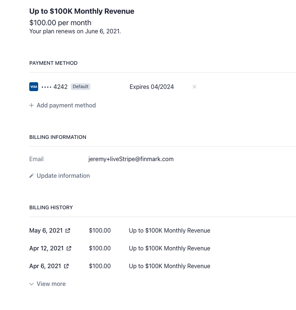Viewport: 296px width, 310px height.
Task: Click the billing email jeremy+liveStripe@finmark.com
Action: (x=131, y=159)
